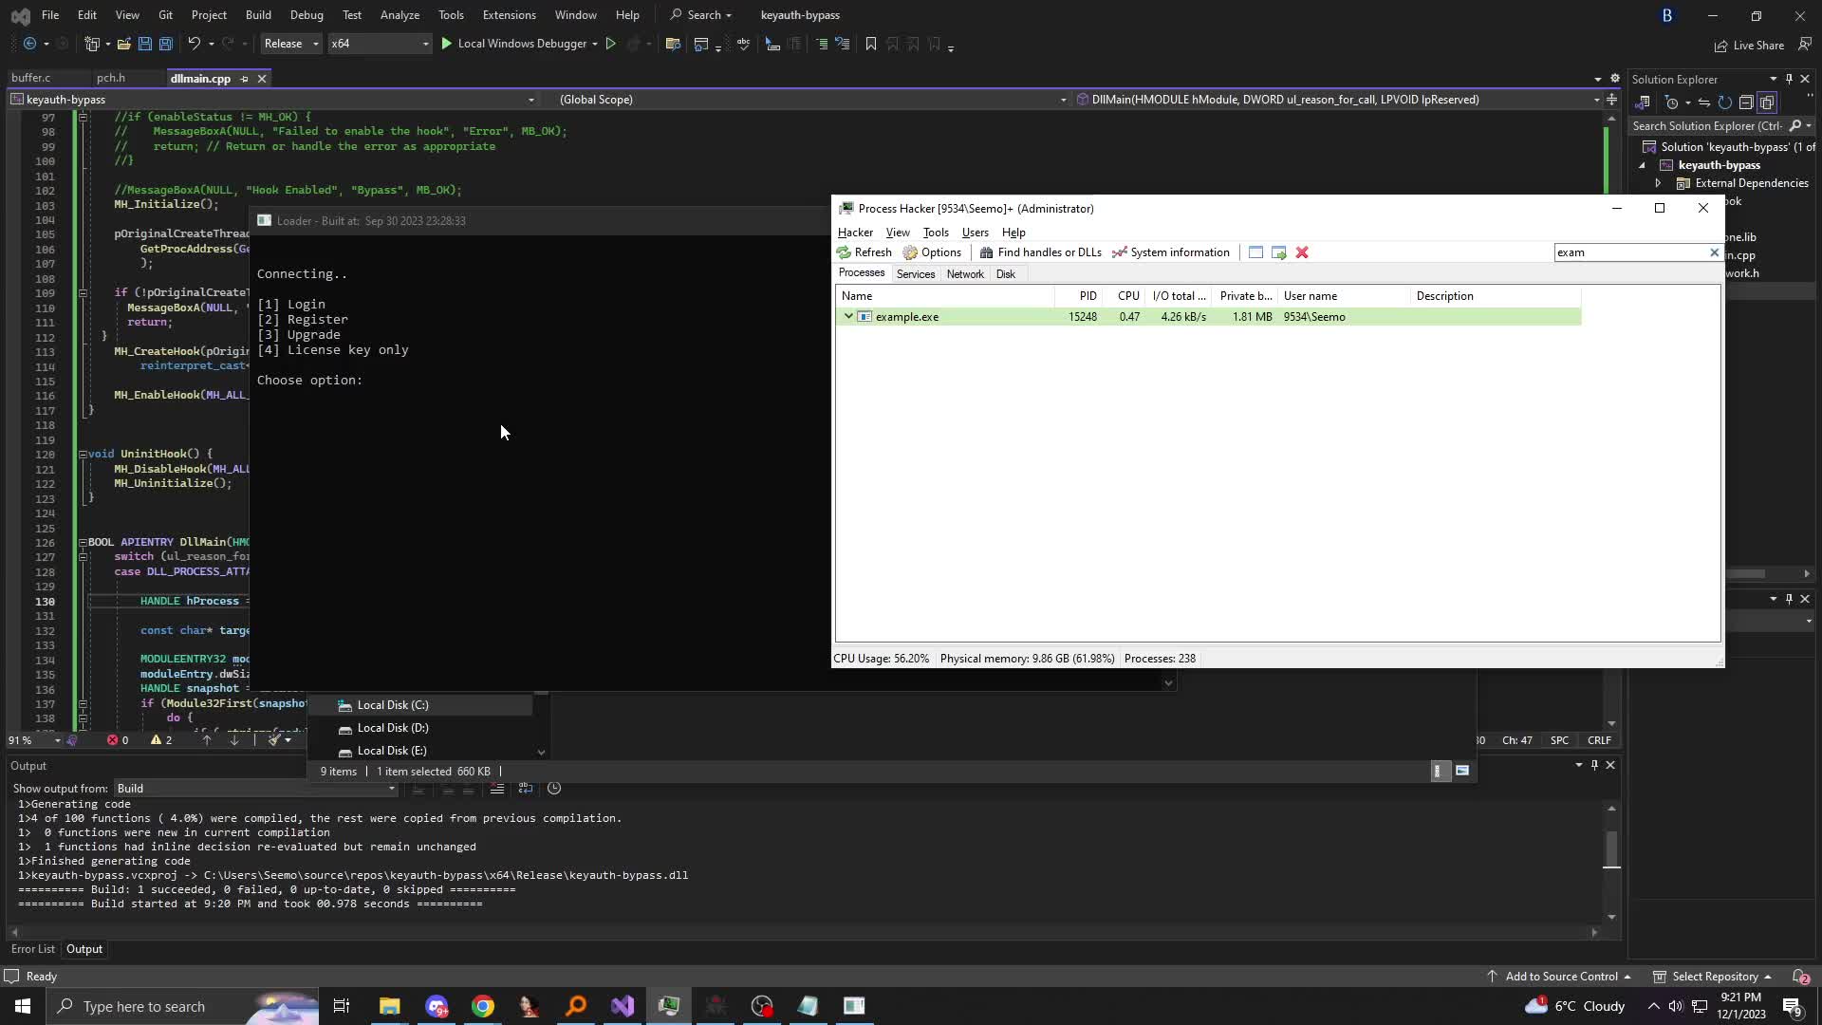Image resolution: width=1822 pixels, height=1025 pixels.
Task: Switch to the Services tab in Process Hacker
Action: pyautogui.click(x=916, y=274)
